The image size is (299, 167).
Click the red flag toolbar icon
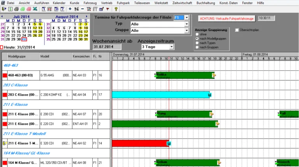point(108,9)
